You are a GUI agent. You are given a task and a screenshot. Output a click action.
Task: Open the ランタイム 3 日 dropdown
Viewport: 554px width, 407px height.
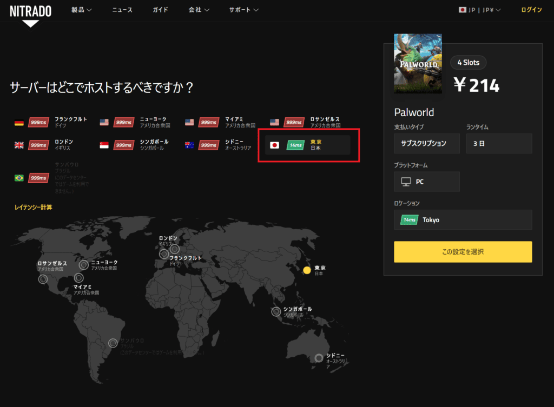click(x=499, y=143)
